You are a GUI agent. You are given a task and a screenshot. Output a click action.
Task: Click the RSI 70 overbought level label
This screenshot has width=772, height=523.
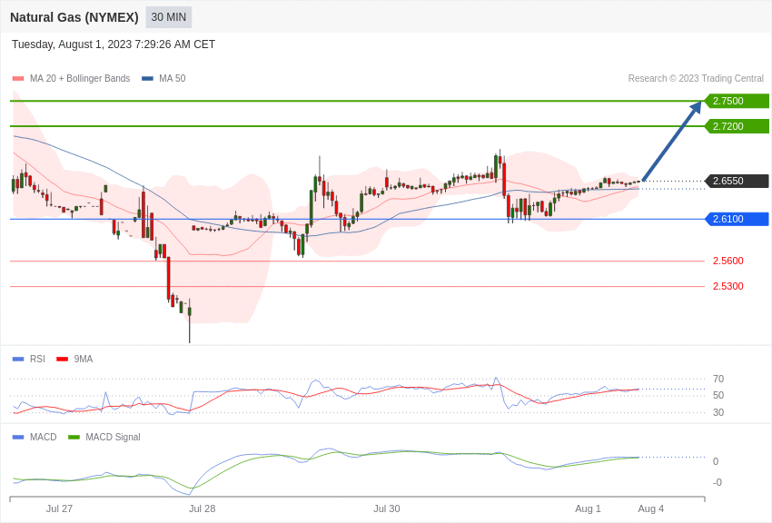point(718,379)
